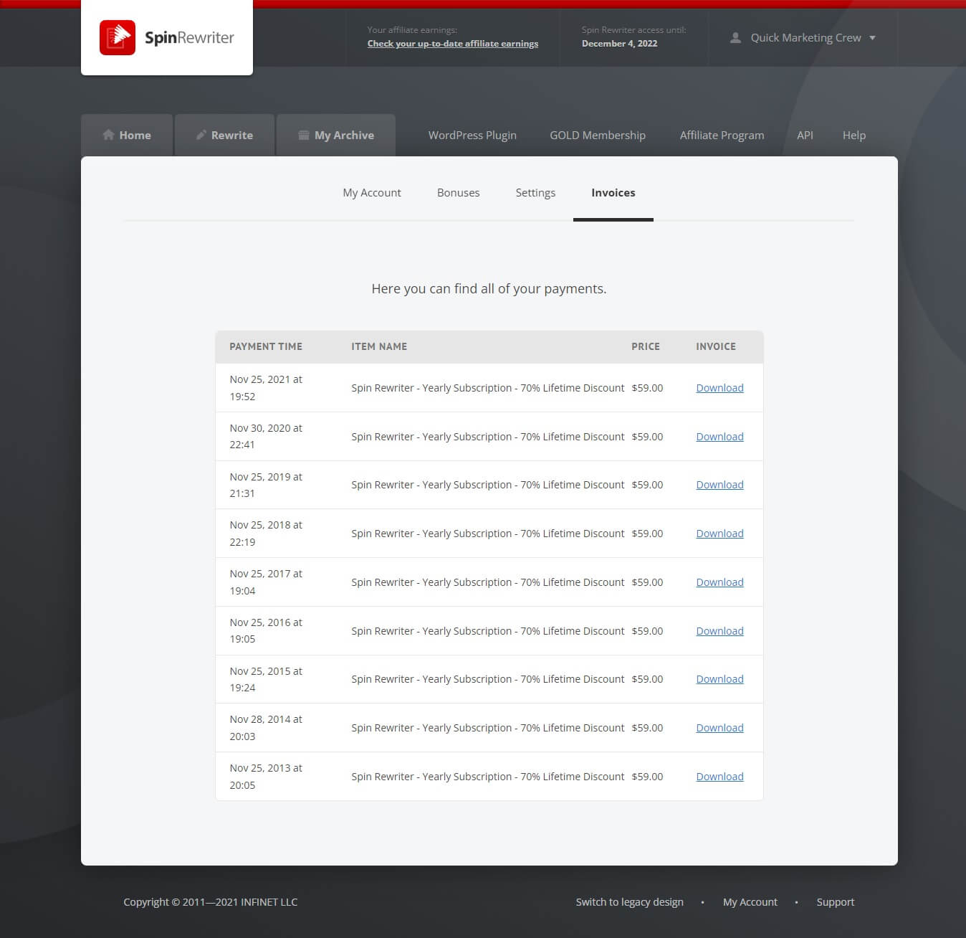Viewport: 966px width, 938px height.
Task: Download the Nov 25, 2015 invoice
Action: coord(719,679)
